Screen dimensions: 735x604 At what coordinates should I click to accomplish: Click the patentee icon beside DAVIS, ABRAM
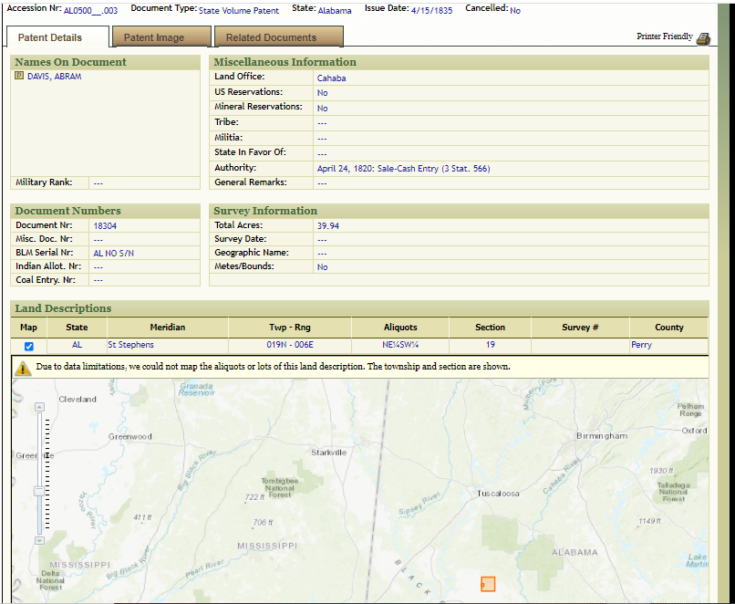coord(19,77)
